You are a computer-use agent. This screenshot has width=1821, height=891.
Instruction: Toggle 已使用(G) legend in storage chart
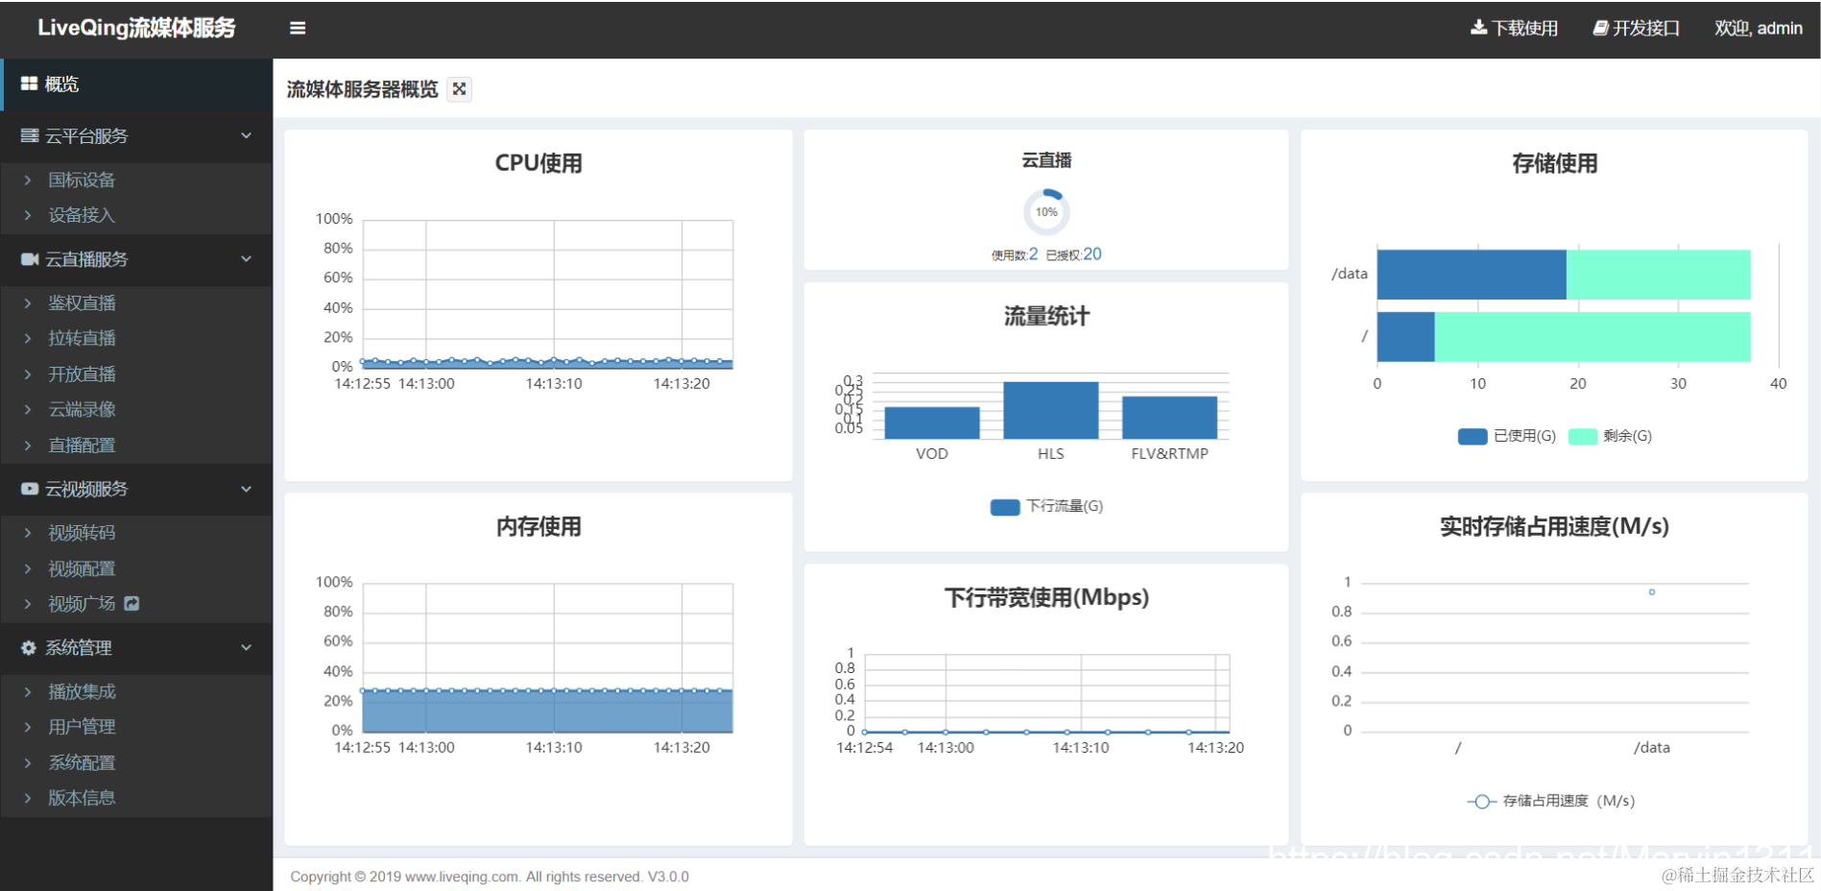pyautogui.click(x=1507, y=436)
